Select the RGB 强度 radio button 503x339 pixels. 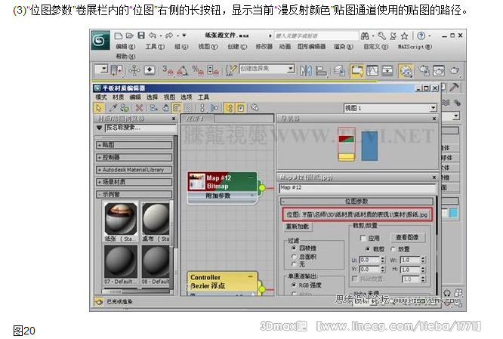point(294,285)
